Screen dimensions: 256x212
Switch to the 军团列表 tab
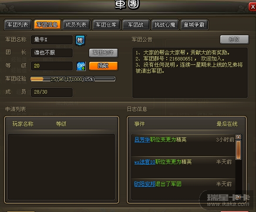(18, 25)
